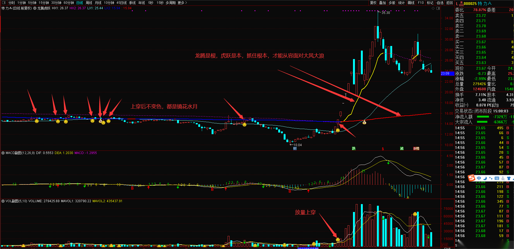Click the Sogou user account icon
The height and width of the screenshot is (249, 514).
(503, 179)
